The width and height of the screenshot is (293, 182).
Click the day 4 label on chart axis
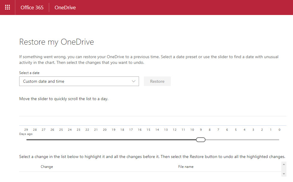click(x=244, y=130)
